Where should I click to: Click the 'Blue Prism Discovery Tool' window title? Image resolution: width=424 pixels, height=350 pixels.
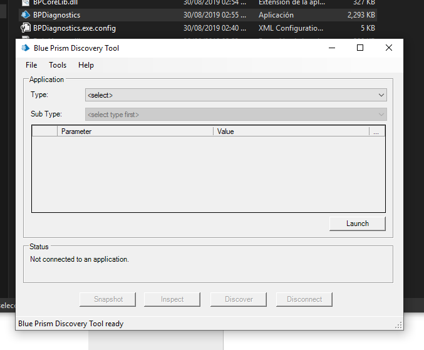76,48
